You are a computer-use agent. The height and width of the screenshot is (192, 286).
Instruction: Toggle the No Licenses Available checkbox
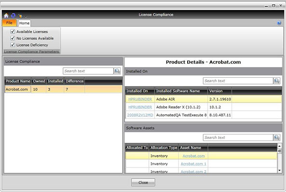pos(13,38)
